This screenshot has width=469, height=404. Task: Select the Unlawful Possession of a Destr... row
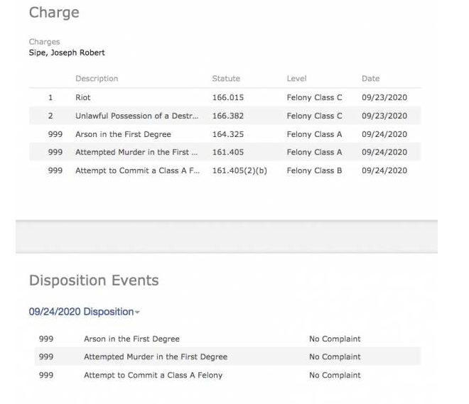[x=225, y=116]
